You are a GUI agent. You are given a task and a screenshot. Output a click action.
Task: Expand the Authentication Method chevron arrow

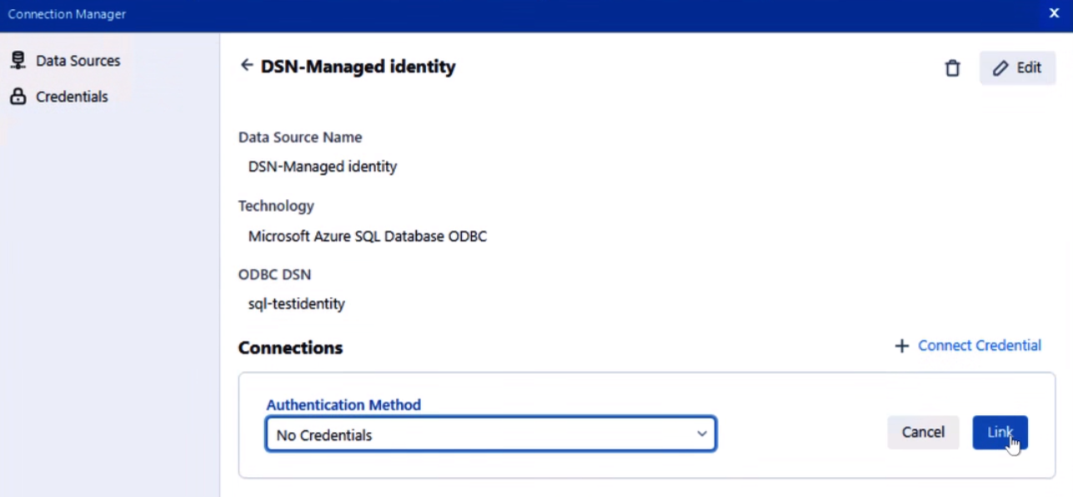pyautogui.click(x=702, y=434)
